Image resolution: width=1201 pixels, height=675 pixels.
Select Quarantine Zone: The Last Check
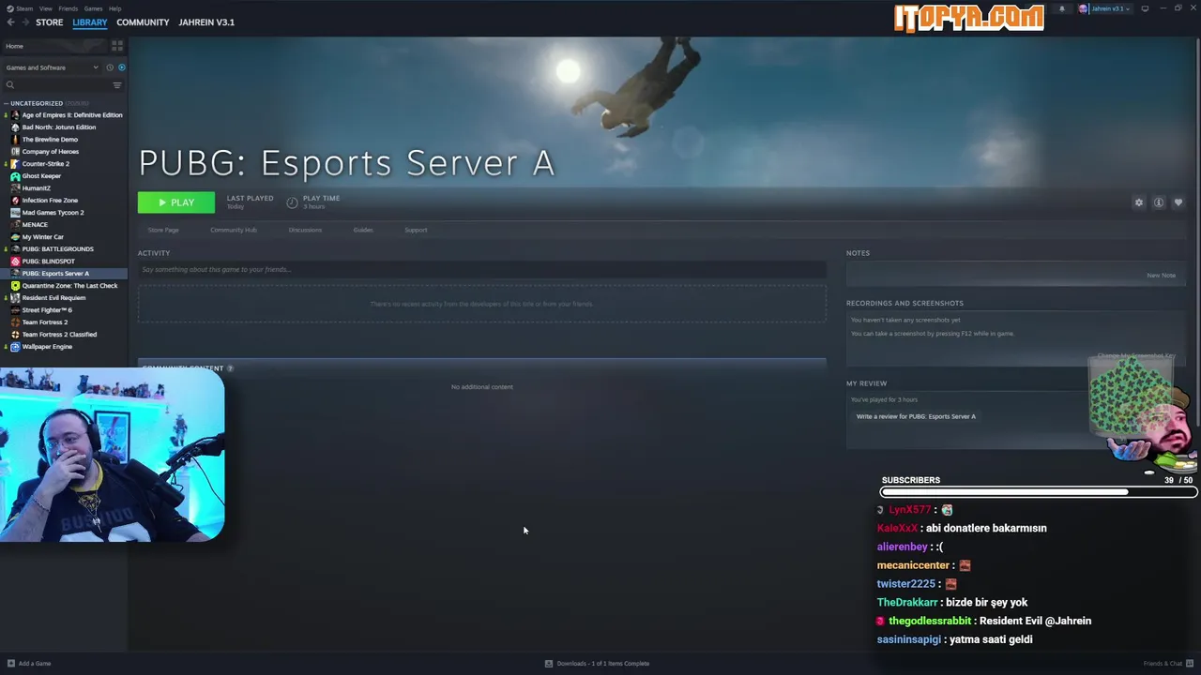point(70,286)
